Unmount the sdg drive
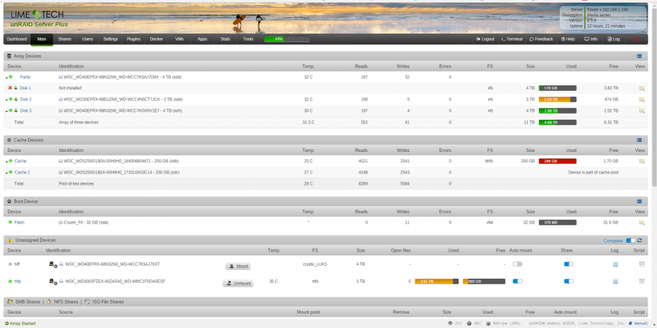 pos(238,283)
